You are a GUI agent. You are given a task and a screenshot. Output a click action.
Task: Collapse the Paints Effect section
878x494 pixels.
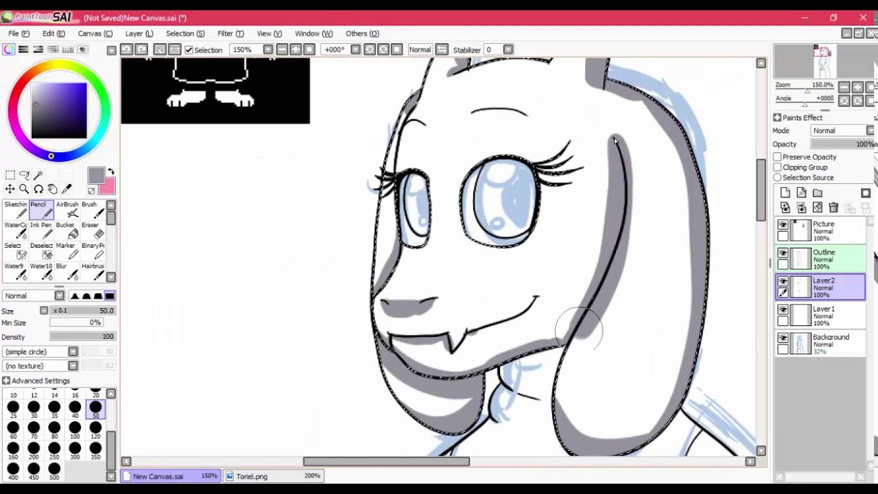click(x=777, y=117)
